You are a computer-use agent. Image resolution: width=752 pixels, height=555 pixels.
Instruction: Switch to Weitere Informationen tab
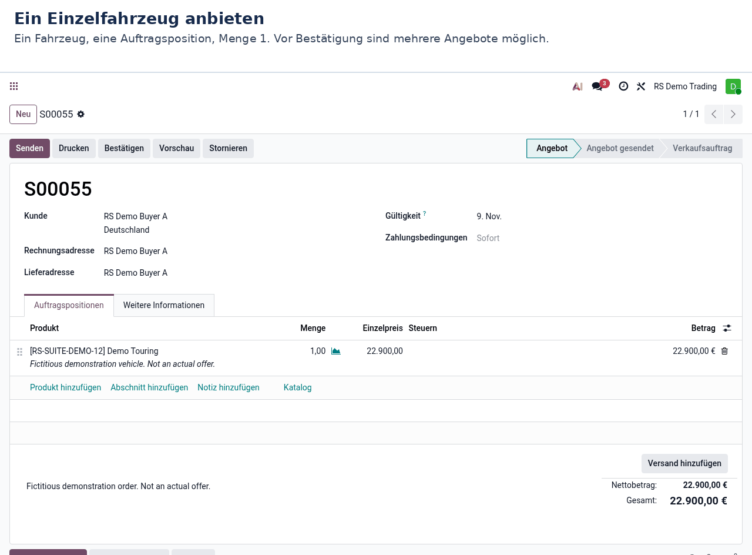[x=164, y=305]
